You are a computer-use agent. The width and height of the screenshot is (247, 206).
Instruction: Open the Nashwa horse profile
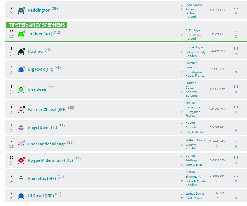tap(36, 51)
